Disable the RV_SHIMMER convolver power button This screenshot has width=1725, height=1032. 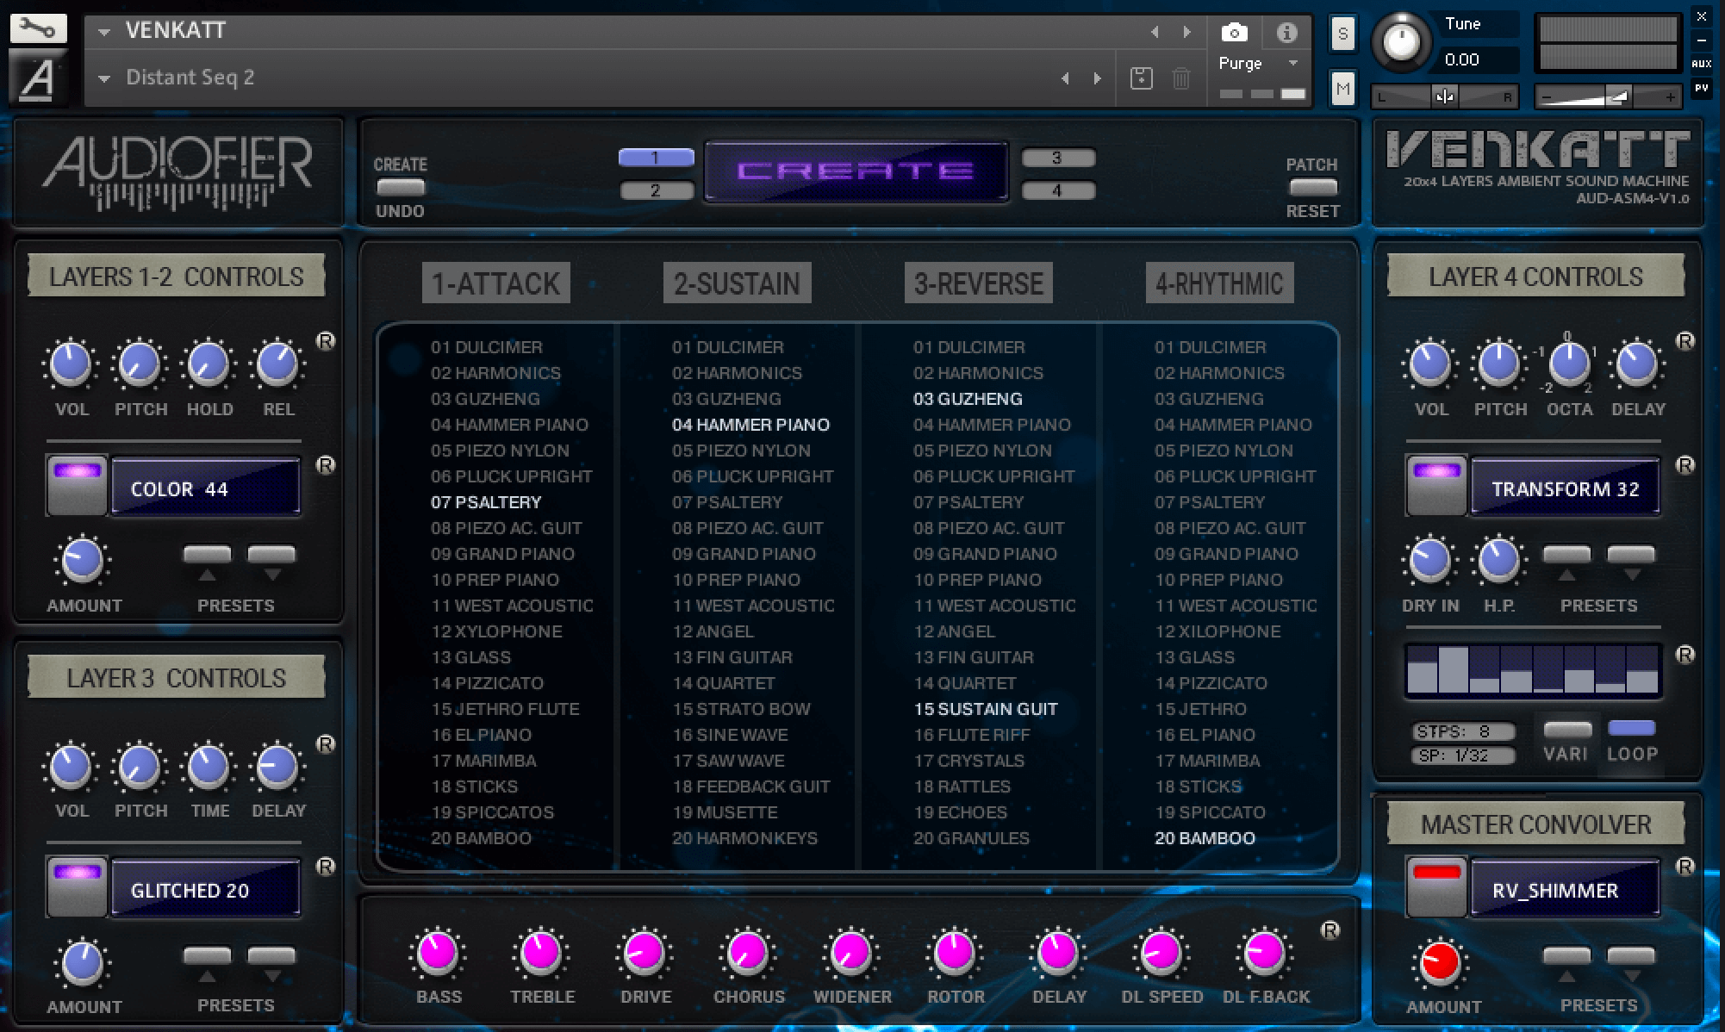(x=1435, y=887)
